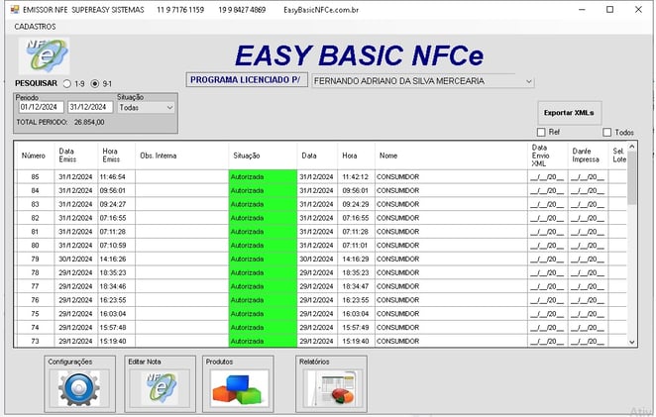Viewport: 656px width, 417px height.
Task: Select note number 76 in the table
Action: [x=35, y=300]
